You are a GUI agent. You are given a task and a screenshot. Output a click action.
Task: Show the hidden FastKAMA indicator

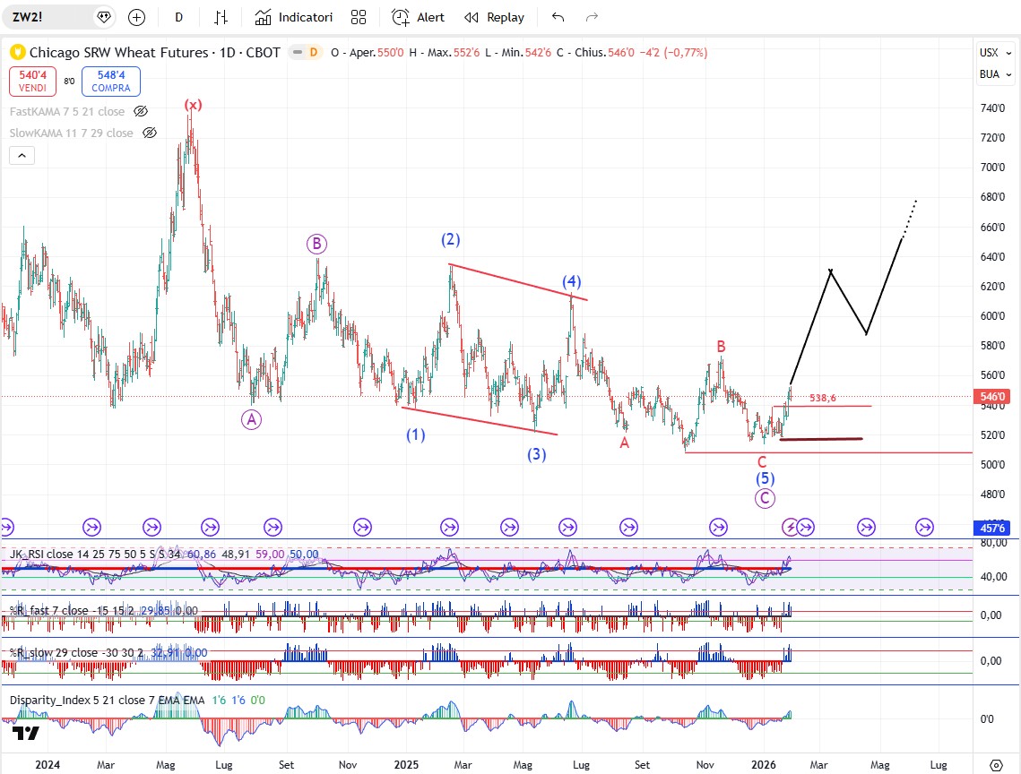141,111
